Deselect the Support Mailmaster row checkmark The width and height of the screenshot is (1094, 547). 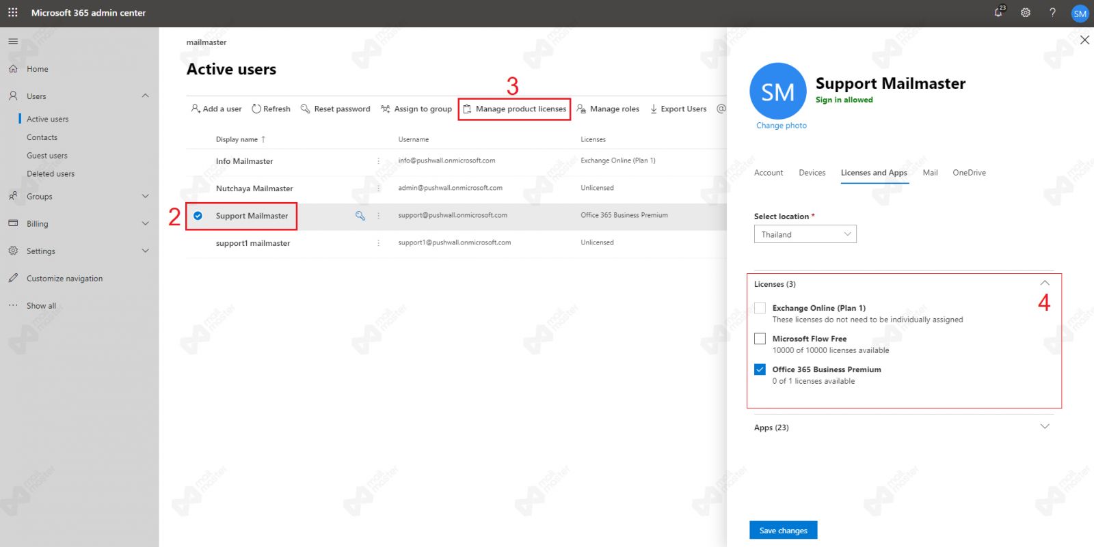(x=198, y=216)
